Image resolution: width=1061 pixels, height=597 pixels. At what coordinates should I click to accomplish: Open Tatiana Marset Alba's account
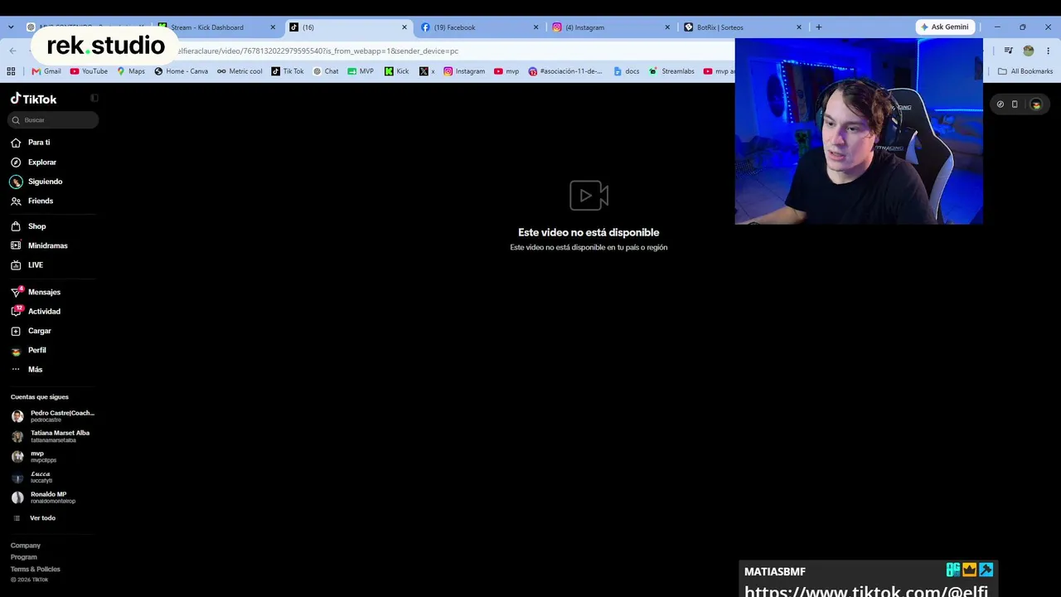[x=53, y=436]
